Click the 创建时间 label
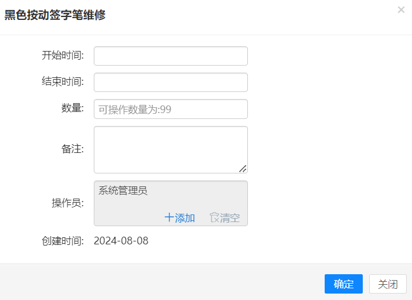Image resolution: width=412 pixels, height=300 pixels. pyautogui.click(x=63, y=241)
